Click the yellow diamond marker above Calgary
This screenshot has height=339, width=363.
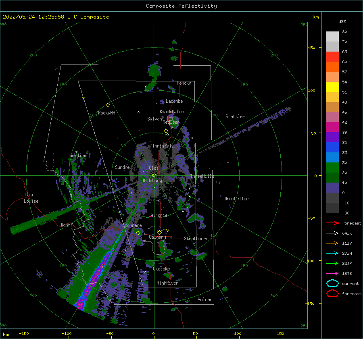pos(159,232)
